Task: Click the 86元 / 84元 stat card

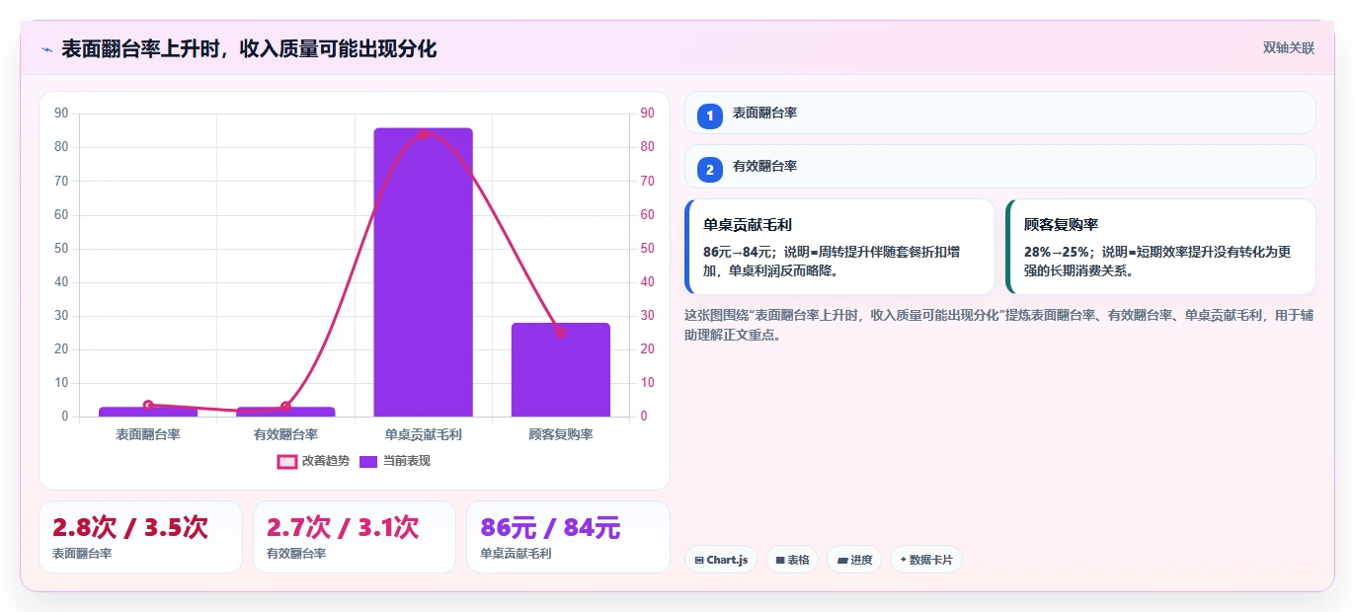Action: point(568,537)
